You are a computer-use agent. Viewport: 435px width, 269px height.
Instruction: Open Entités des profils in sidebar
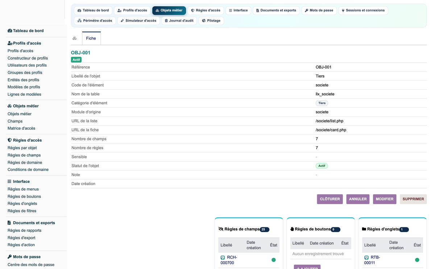(23, 80)
